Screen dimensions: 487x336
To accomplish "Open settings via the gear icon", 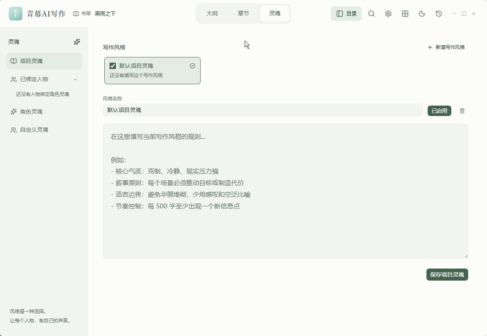I will [x=388, y=14].
